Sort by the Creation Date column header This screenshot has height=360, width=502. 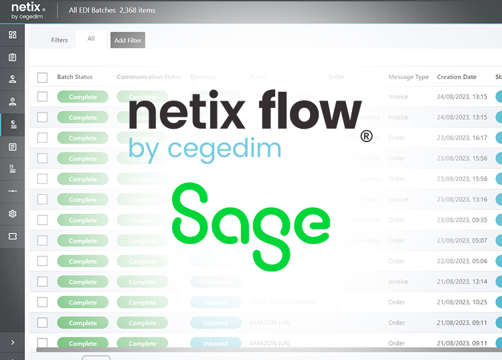point(456,77)
